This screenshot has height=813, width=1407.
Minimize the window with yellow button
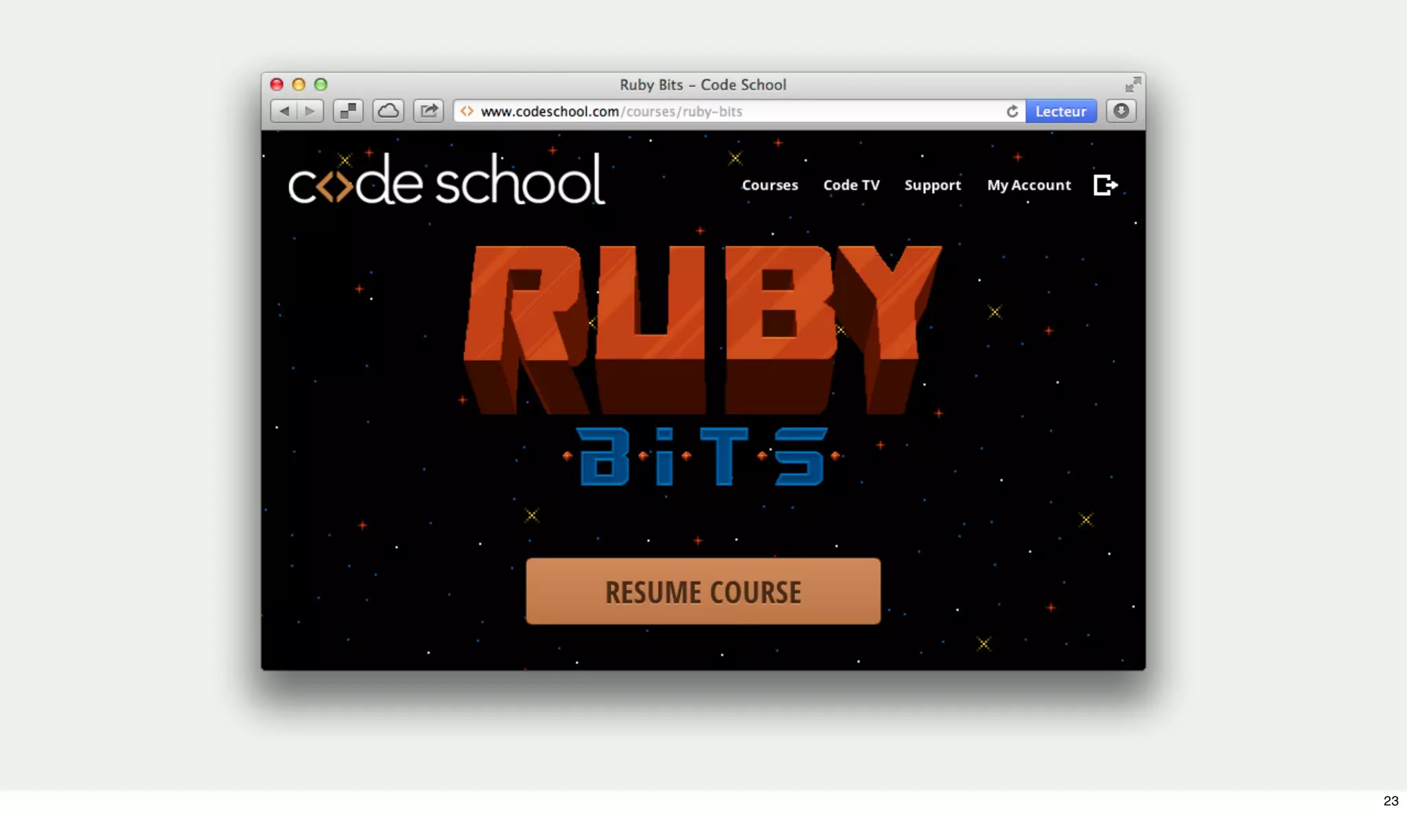(299, 84)
